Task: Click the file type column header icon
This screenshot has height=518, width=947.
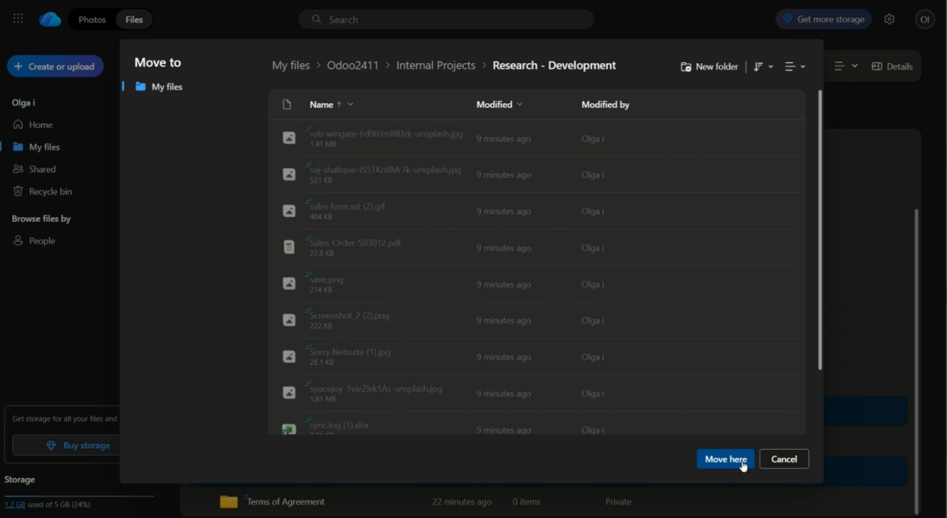Action: (x=287, y=105)
